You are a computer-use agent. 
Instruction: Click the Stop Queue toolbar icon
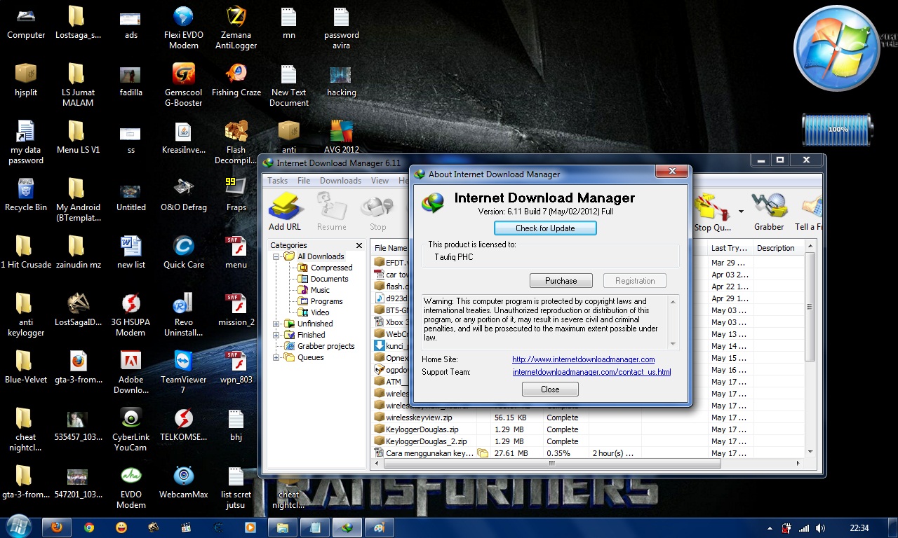click(x=712, y=212)
